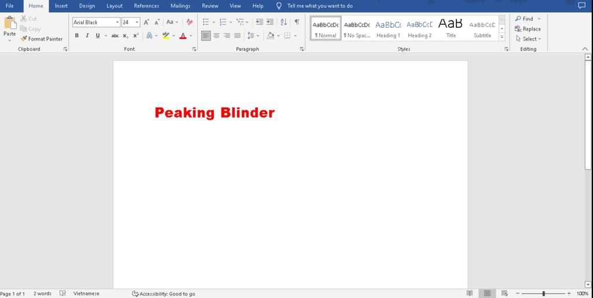Apply yellow text highlight color
593x298 pixels.
coord(166,35)
